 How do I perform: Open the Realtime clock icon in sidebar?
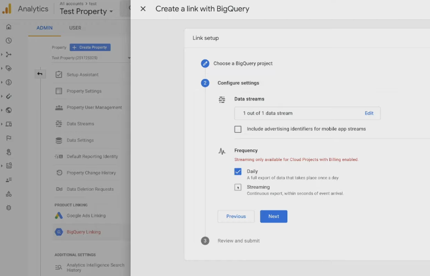pos(8,41)
